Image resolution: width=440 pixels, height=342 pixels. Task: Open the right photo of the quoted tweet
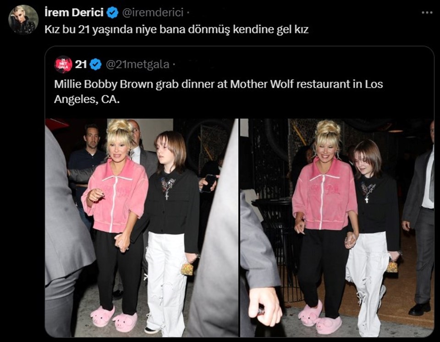337,228
